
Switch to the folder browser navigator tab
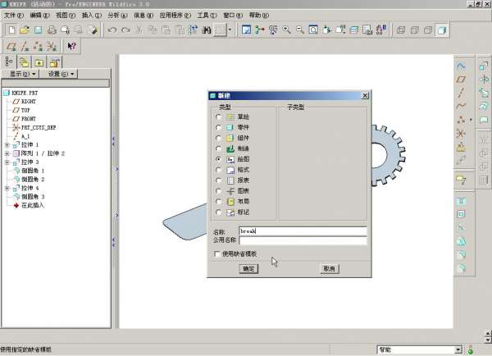pos(24,62)
